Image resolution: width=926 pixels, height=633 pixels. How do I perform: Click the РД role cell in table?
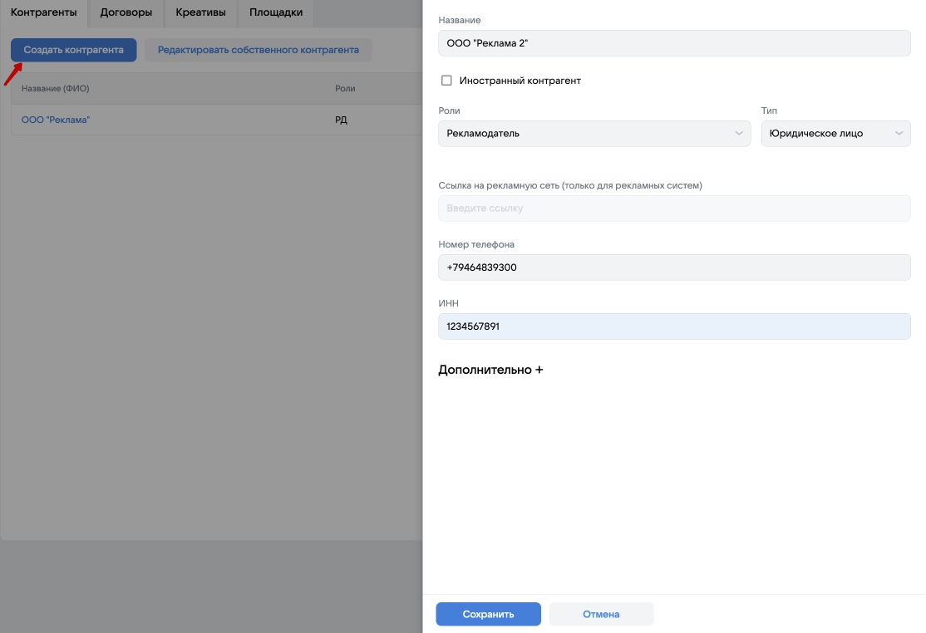(x=341, y=120)
